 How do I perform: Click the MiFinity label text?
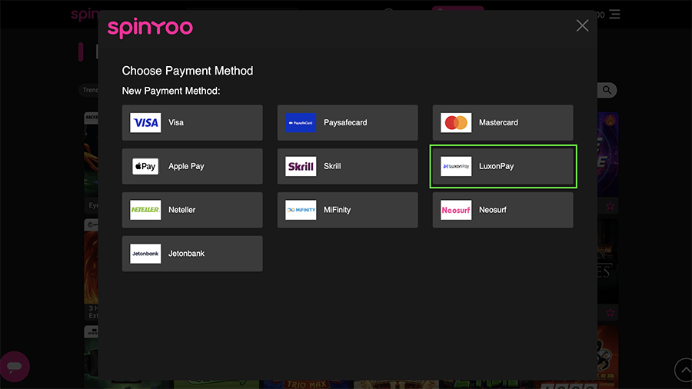[x=338, y=210]
